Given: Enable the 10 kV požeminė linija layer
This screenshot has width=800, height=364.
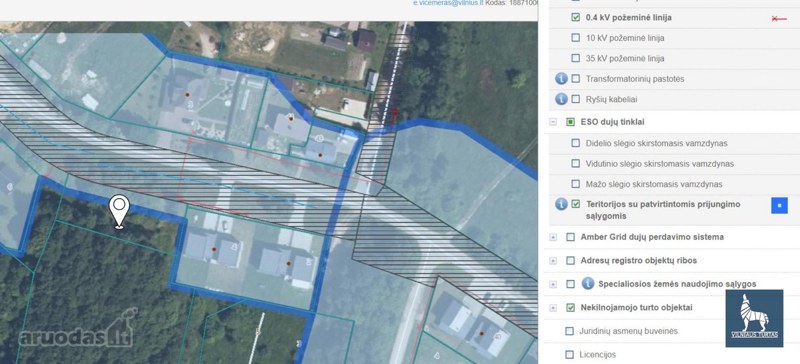Looking at the screenshot, I should (x=576, y=38).
